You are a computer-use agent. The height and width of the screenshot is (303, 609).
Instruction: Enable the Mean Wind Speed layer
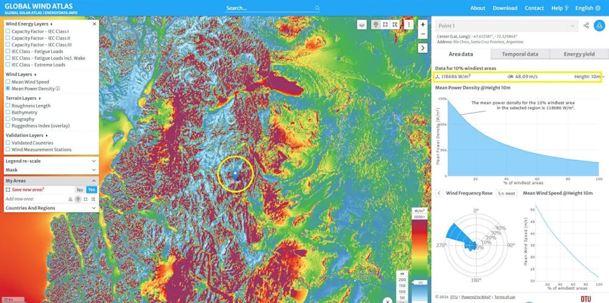coord(8,82)
